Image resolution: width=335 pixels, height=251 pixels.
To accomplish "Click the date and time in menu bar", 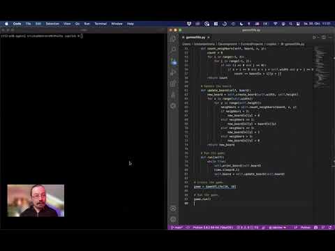I will pyautogui.click(x=317, y=24).
